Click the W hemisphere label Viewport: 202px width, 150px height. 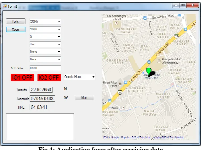tap(66, 98)
